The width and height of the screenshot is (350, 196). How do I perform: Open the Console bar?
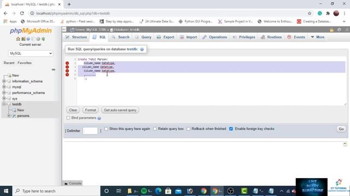[x=73, y=183]
